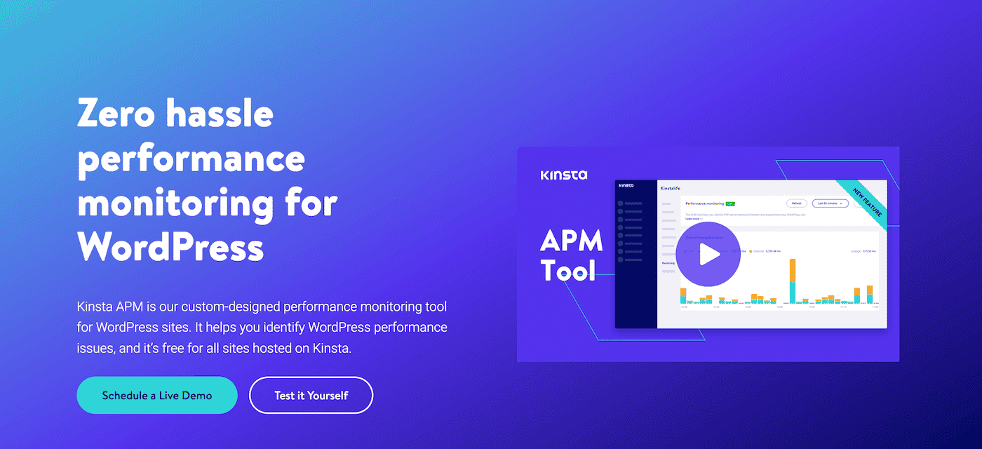Click the bottom circular icon in the sidebar
Viewport: 982px width, 449px height.
click(620, 260)
